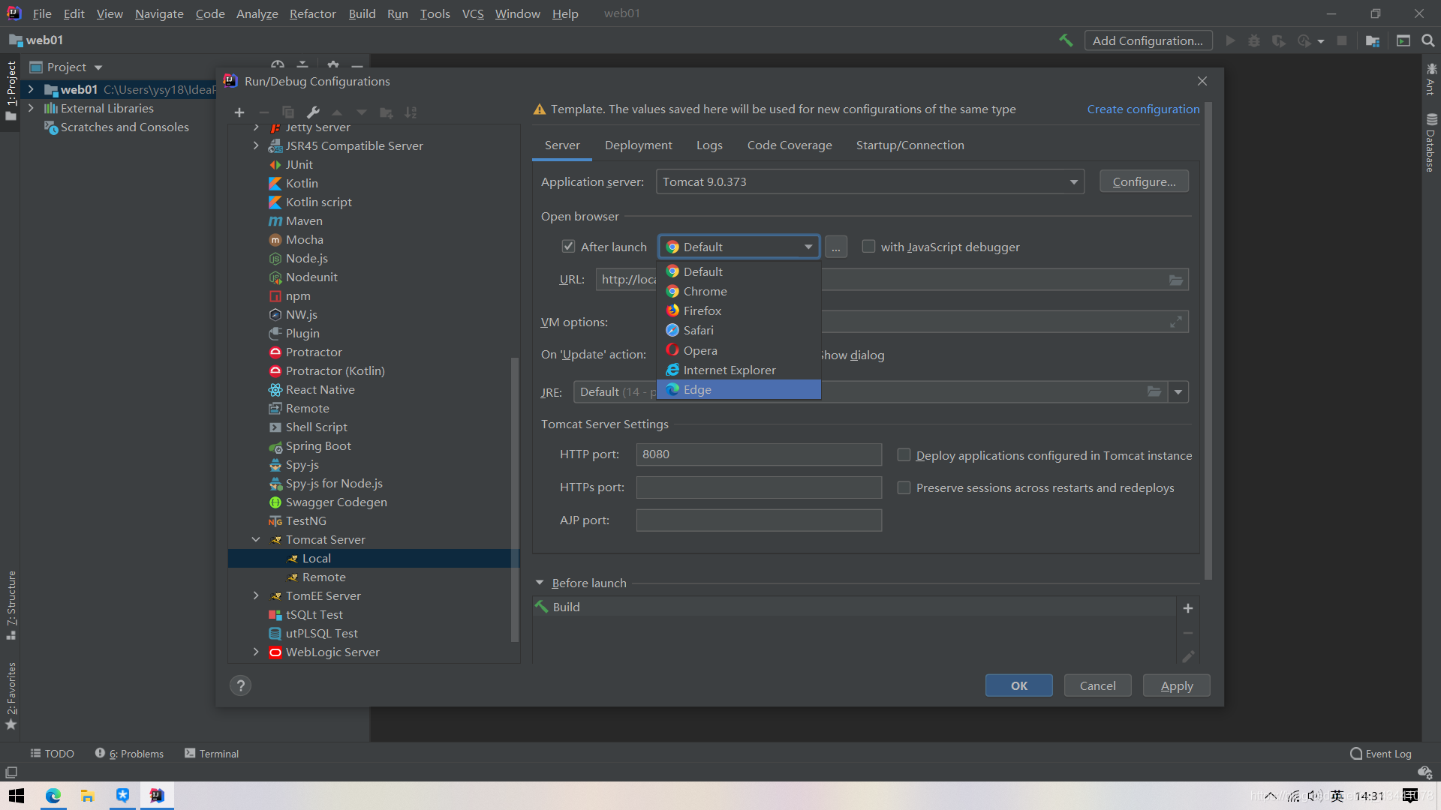Expand the WebLogic Server configuration
The height and width of the screenshot is (810, 1441).
click(255, 652)
